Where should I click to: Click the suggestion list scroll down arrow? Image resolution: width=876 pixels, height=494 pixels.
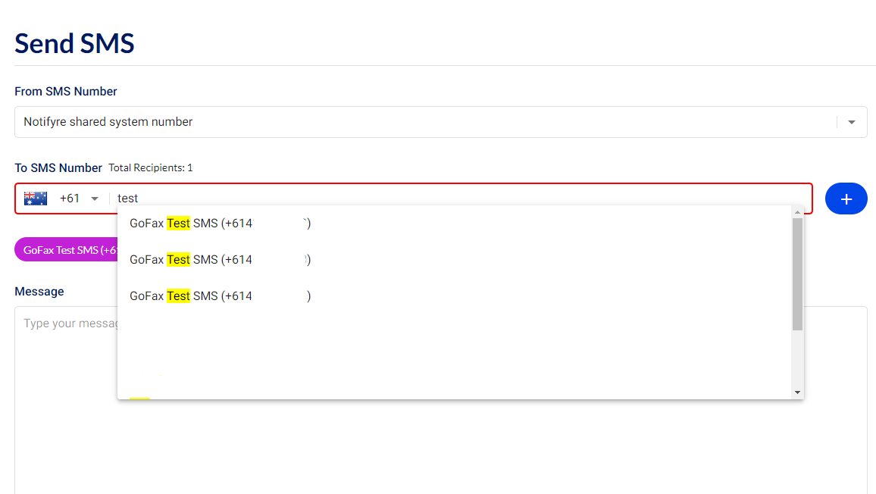[797, 392]
